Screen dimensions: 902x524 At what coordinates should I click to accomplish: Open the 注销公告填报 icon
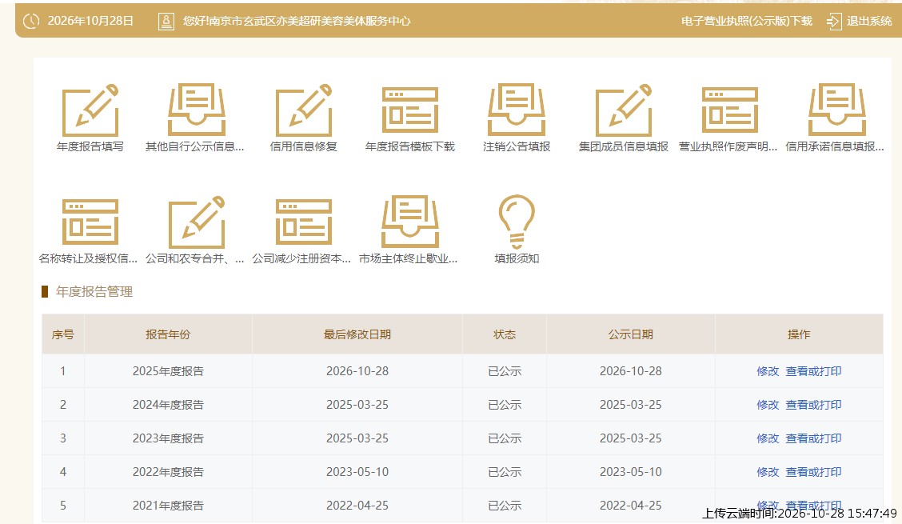pos(517,110)
